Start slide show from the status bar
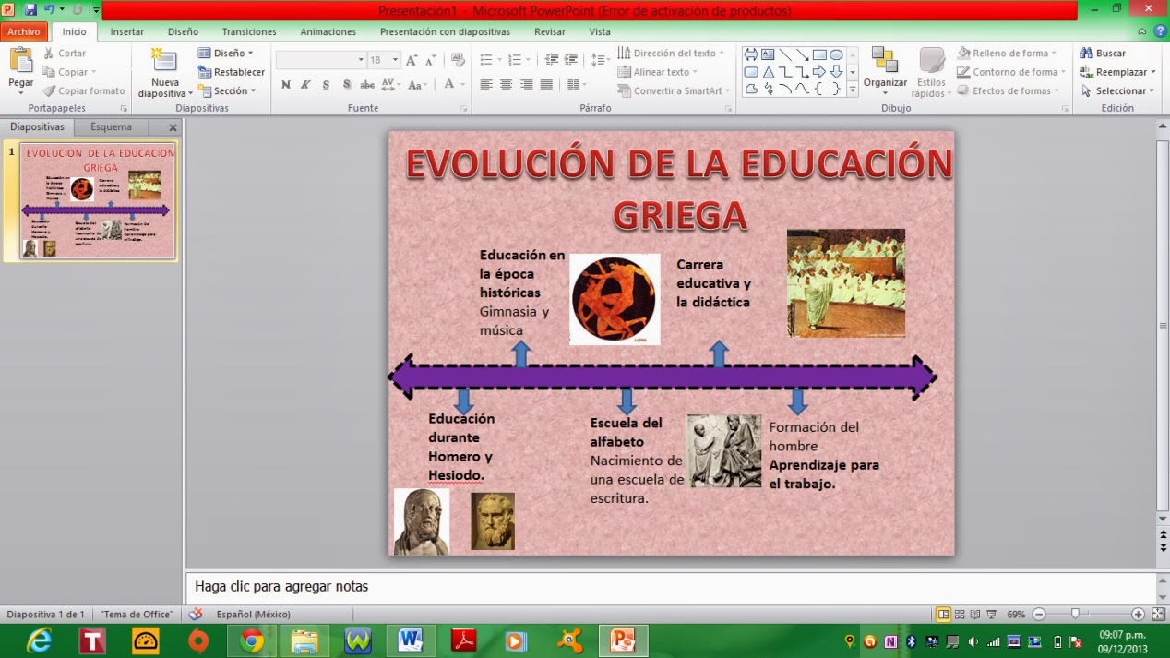This screenshot has width=1170, height=658. (992, 614)
